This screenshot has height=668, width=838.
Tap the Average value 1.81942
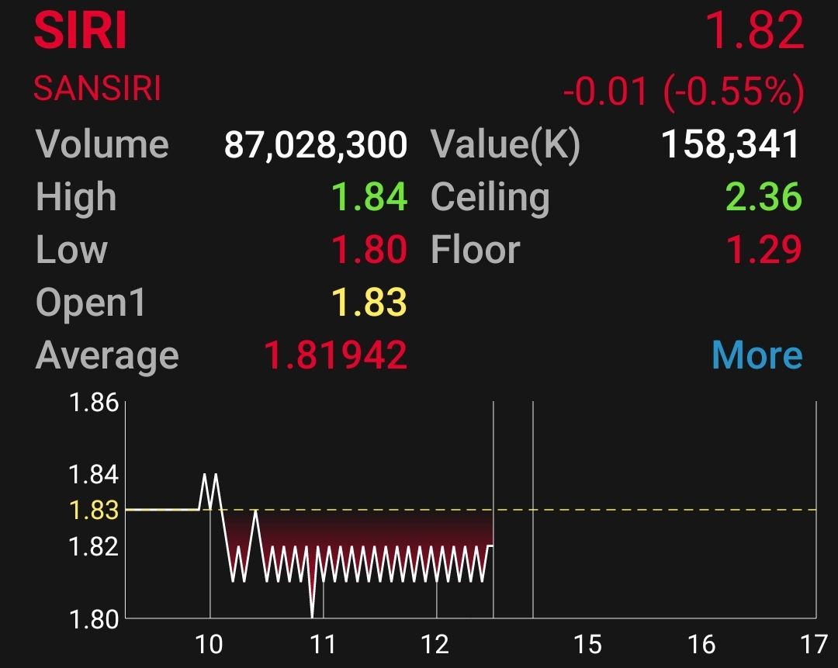tap(336, 355)
